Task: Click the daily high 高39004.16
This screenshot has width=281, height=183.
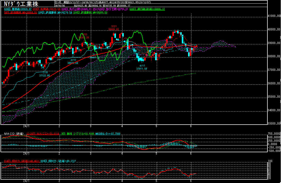Action: [95, 5]
